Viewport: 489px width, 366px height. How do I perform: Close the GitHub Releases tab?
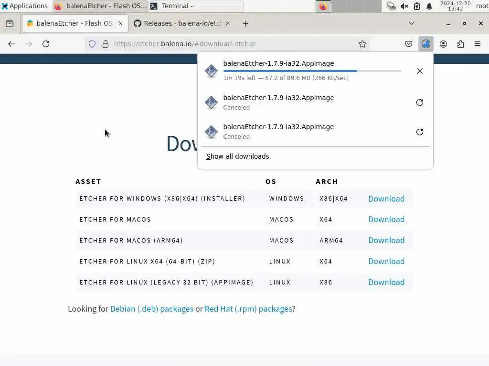click(228, 23)
